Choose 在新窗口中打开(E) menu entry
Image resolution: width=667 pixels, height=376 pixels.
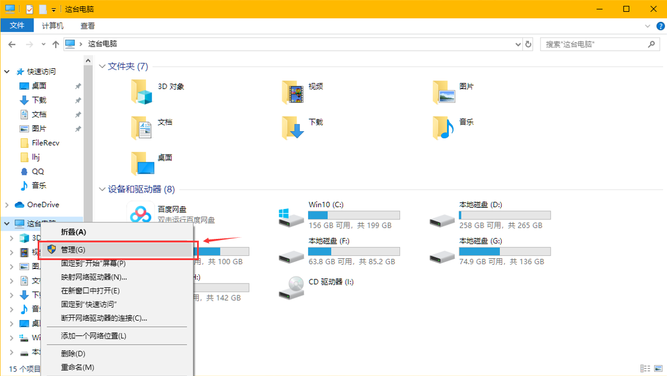coord(117,291)
